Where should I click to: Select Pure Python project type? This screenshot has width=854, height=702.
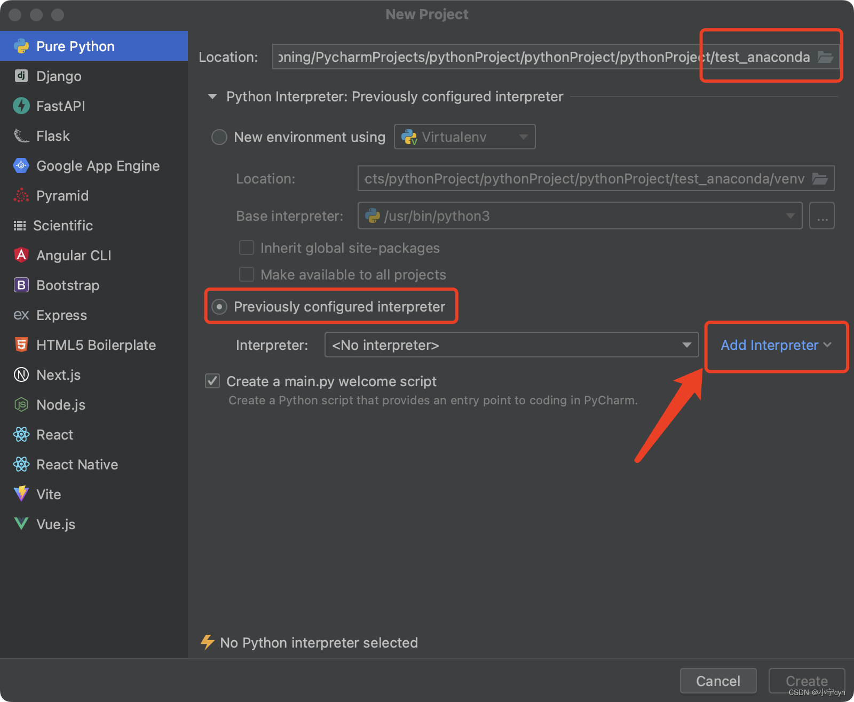[x=94, y=46]
